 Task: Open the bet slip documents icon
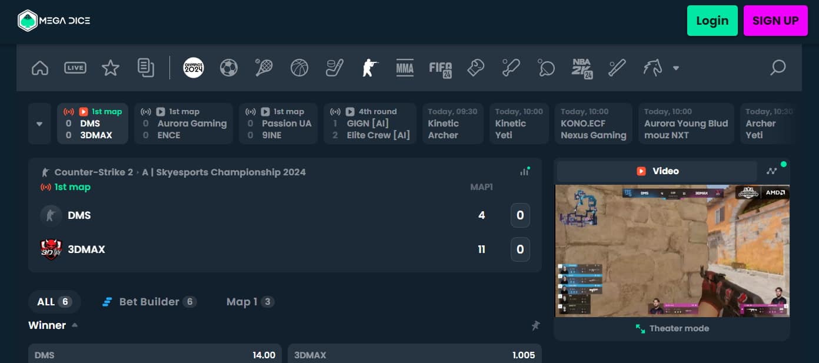click(x=146, y=68)
